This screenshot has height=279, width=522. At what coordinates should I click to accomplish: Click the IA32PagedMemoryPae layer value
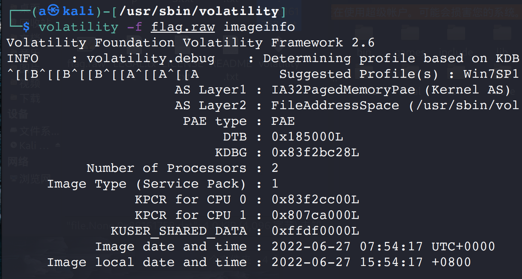pyautogui.click(x=343, y=90)
